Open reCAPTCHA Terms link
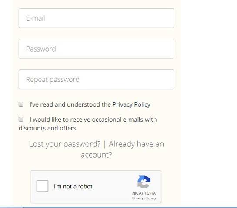The image size is (237, 208). coord(151,198)
